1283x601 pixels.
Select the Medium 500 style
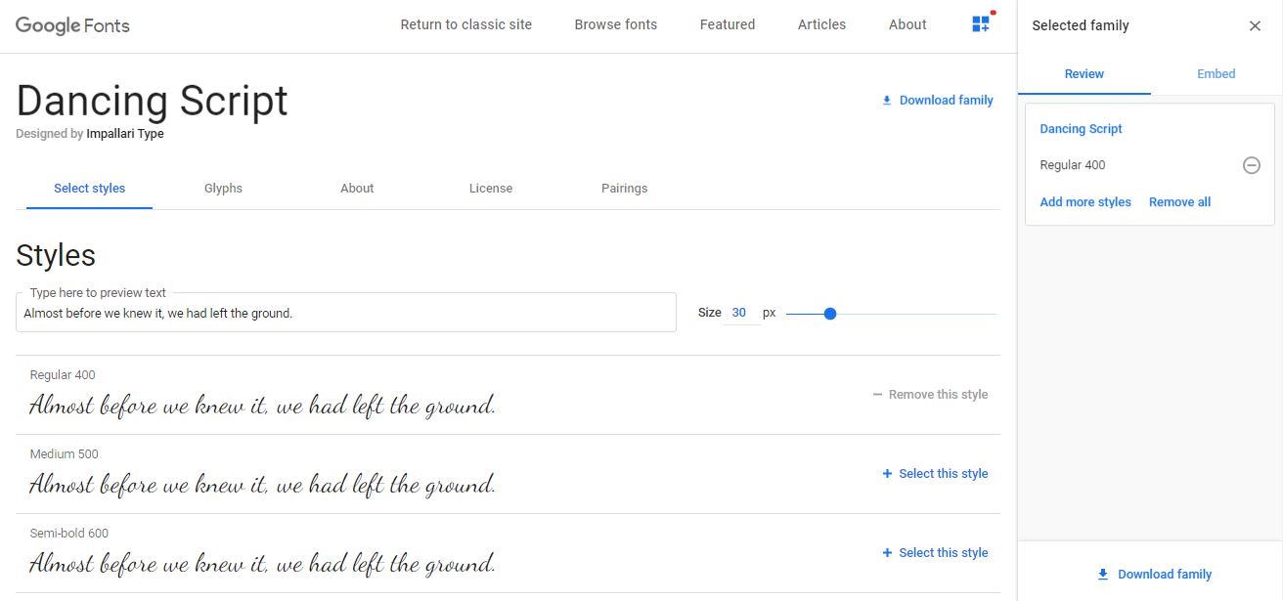tap(935, 474)
